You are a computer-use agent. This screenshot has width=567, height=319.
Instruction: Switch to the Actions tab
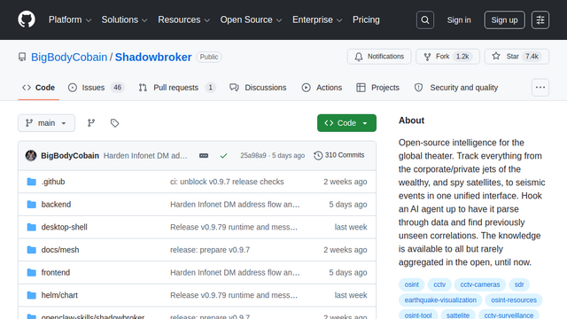(322, 88)
